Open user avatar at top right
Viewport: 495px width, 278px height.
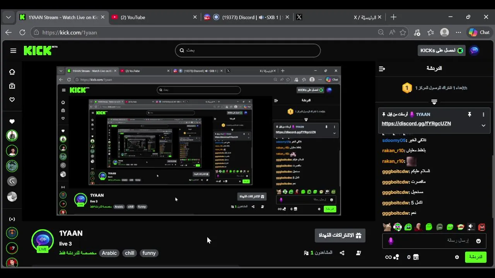(474, 50)
